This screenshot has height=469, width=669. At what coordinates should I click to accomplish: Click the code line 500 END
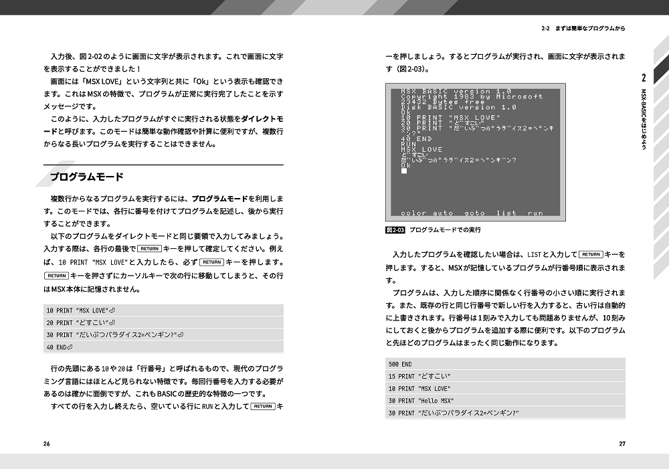[505, 364]
